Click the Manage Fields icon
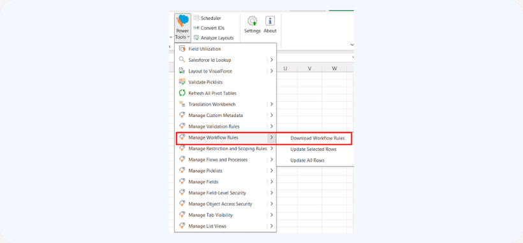 click(182, 182)
